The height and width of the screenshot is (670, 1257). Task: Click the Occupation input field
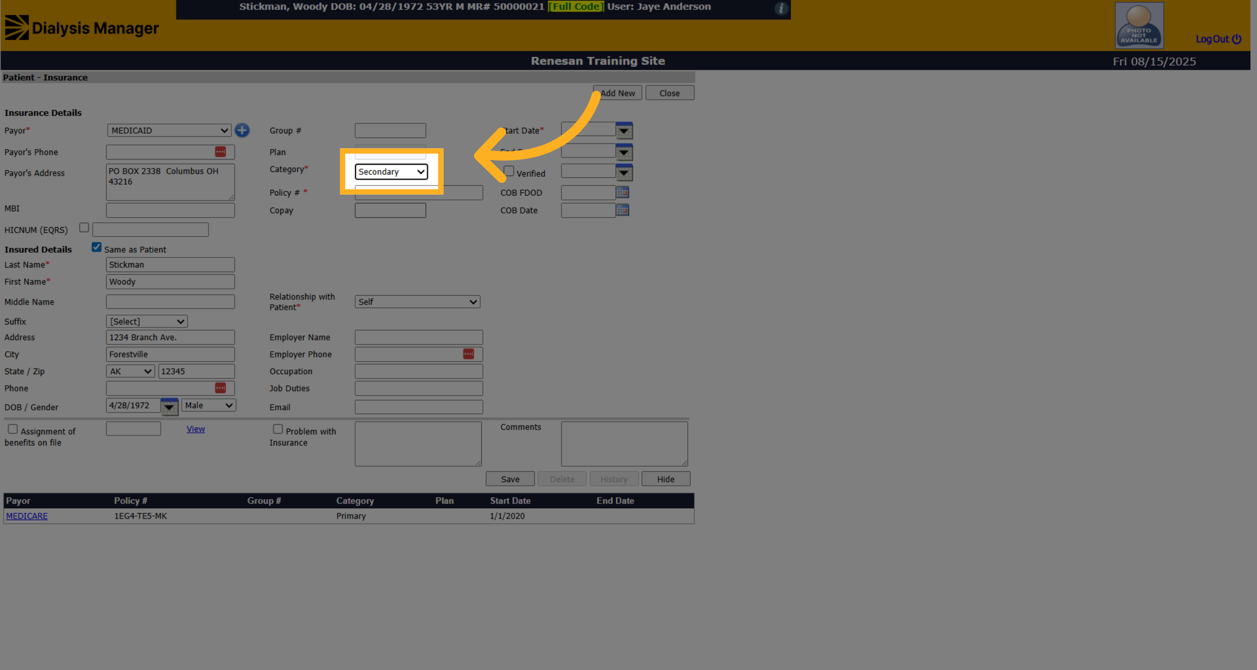pyautogui.click(x=418, y=371)
